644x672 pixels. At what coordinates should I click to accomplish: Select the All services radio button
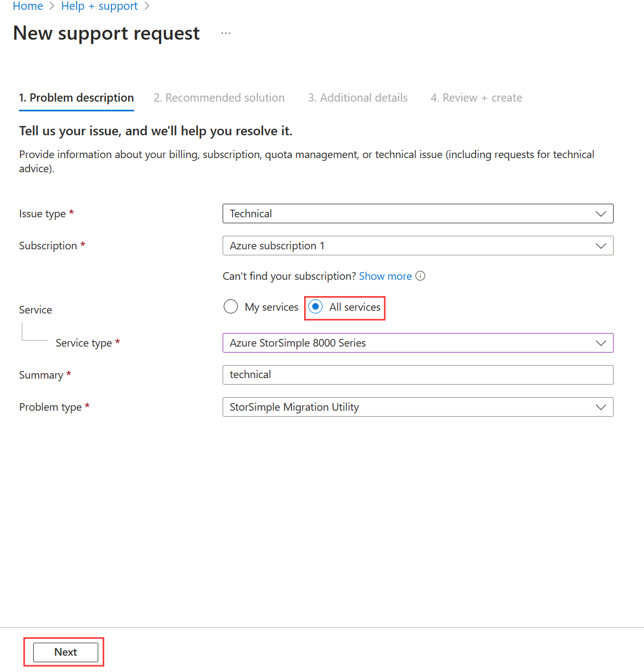coord(315,307)
